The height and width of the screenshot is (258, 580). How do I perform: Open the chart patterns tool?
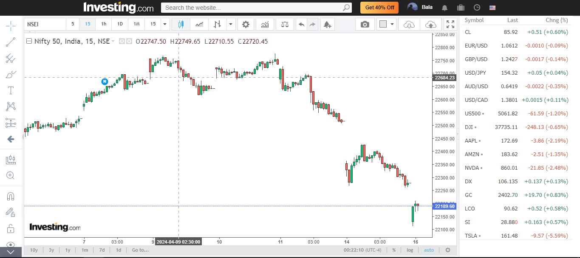pyautogui.click(x=11, y=106)
